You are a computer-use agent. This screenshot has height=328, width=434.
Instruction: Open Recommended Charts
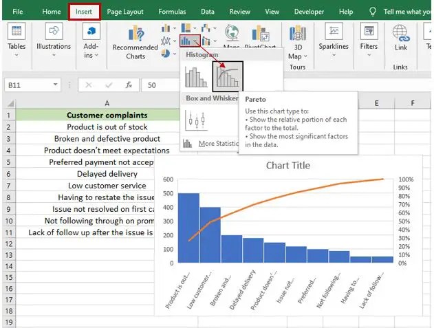pos(135,42)
